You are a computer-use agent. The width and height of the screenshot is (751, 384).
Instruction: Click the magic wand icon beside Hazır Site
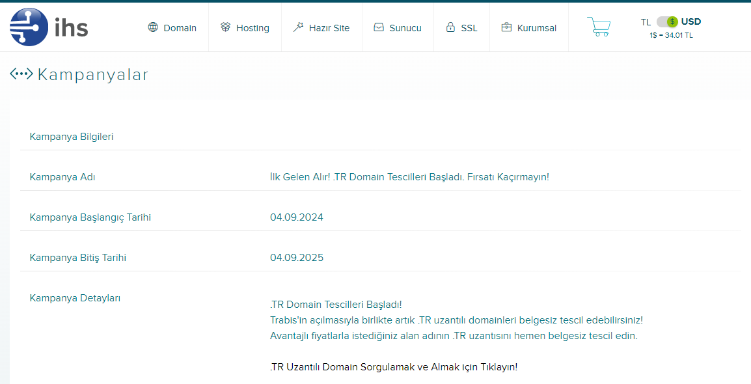(298, 27)
